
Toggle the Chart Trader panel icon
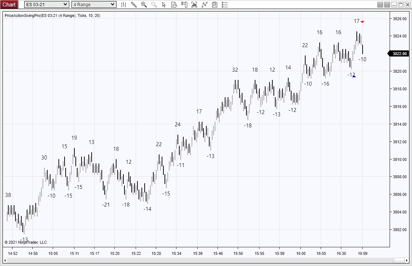pos(184,4)
